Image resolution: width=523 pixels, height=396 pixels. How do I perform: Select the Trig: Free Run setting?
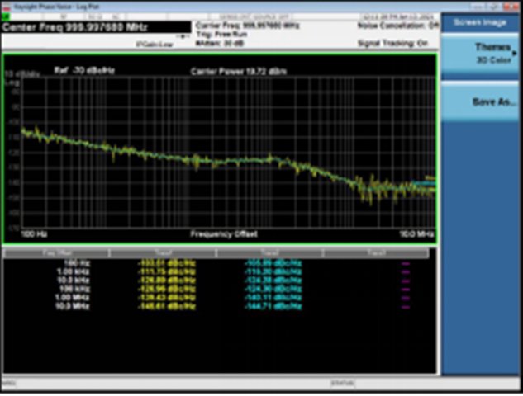click(x=222, y=33)
